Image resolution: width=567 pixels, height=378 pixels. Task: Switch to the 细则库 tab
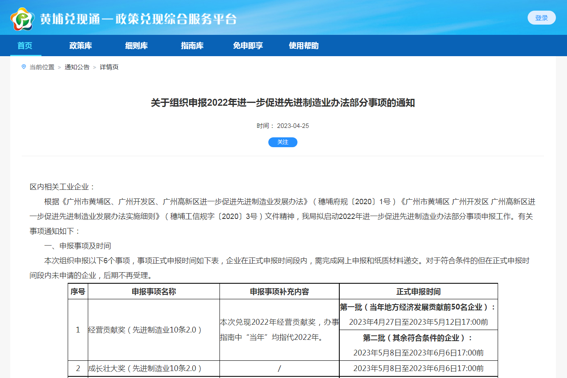136,46
